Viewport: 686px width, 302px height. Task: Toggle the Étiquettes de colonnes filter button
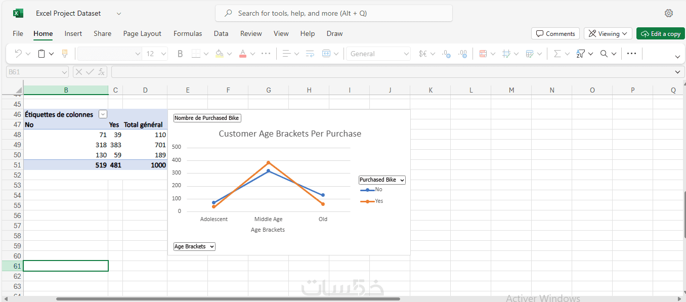[x=103, y=114]
